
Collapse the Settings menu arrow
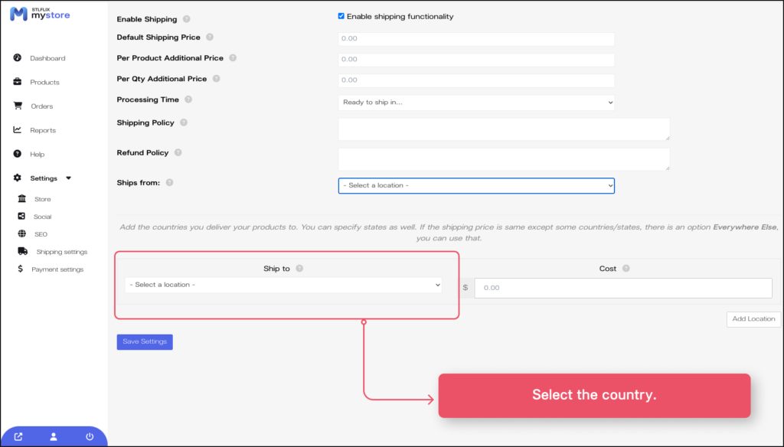(x=69, y=178)
